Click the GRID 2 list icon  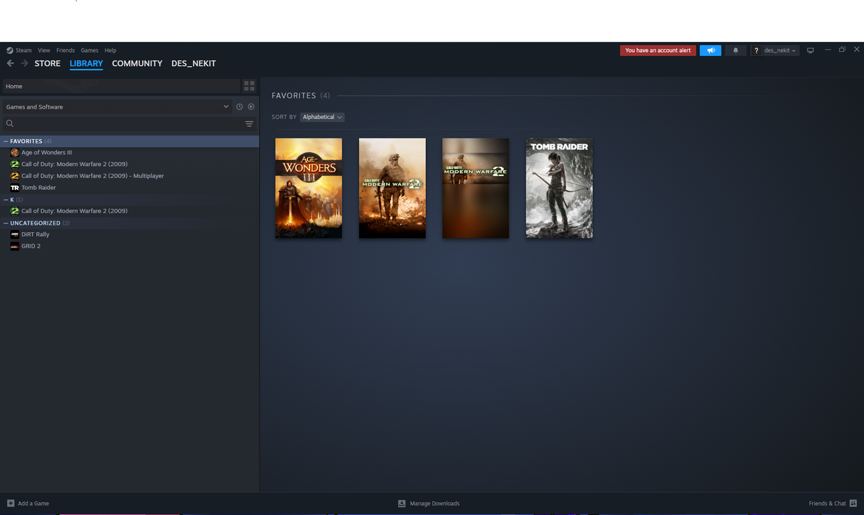[15, 246]
